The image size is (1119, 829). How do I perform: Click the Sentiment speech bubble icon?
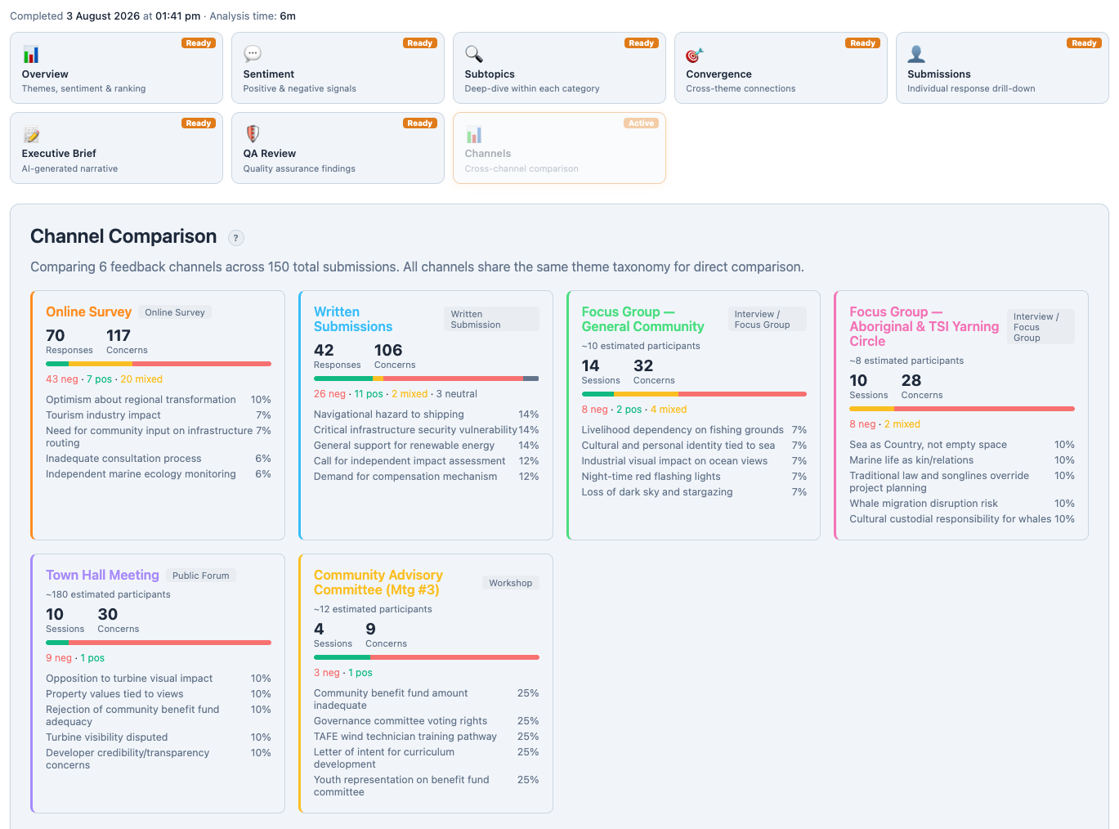(x=253, y=54)
